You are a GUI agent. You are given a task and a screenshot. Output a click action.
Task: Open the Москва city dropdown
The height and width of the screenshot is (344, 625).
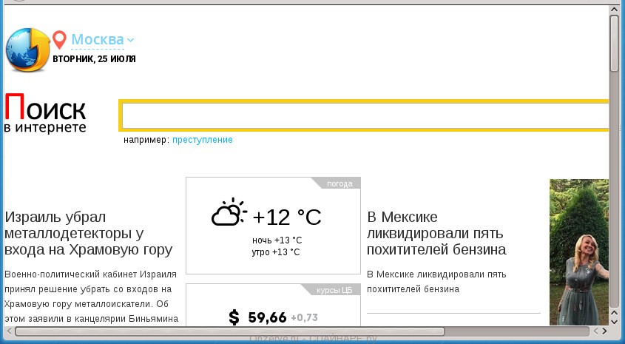[97, 39]
